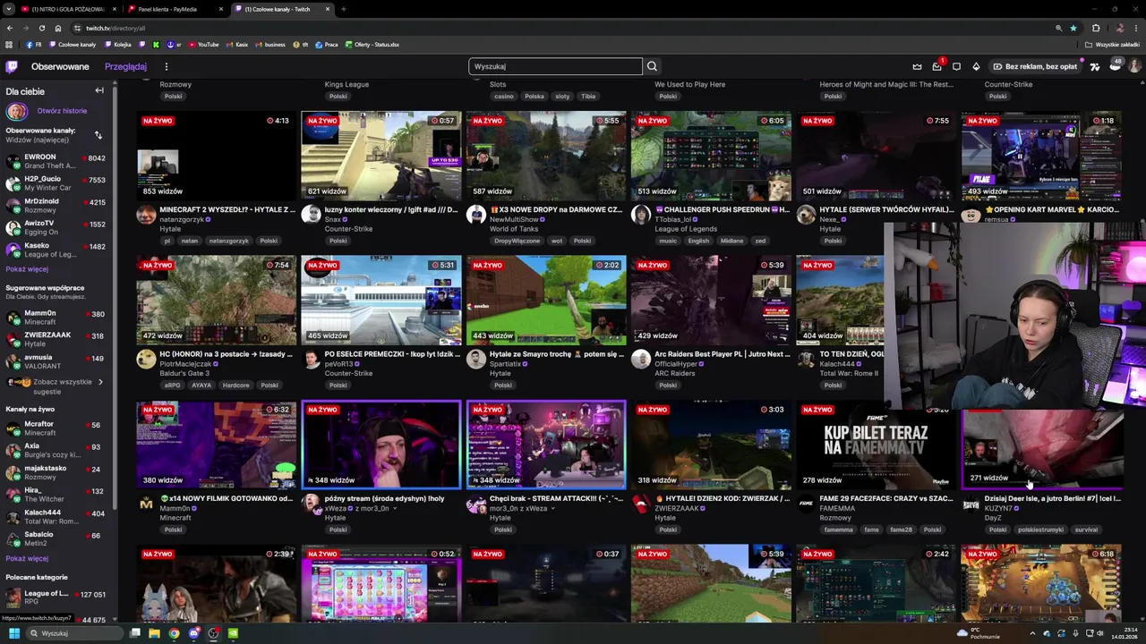Image resolution: width=1146 pixels, height=644 pixels.
Task: Expand mor3_0n z xWeza co-stream chevron
Action: [x=552, y=508]
